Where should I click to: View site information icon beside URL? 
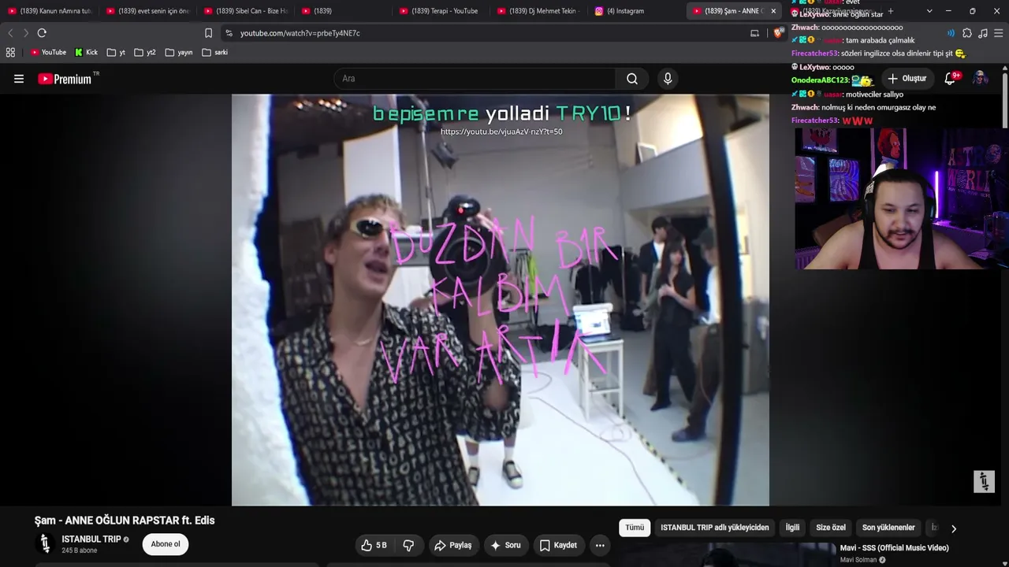tap(229, 33)
